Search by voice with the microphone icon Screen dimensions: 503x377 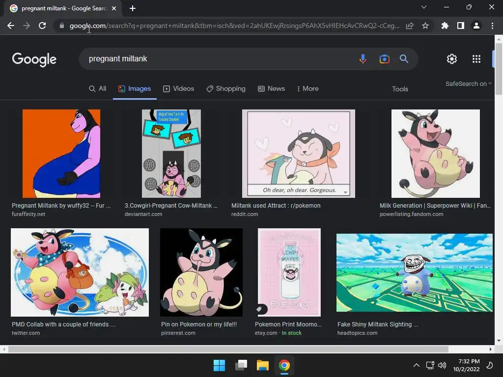[x=363, y=59]
